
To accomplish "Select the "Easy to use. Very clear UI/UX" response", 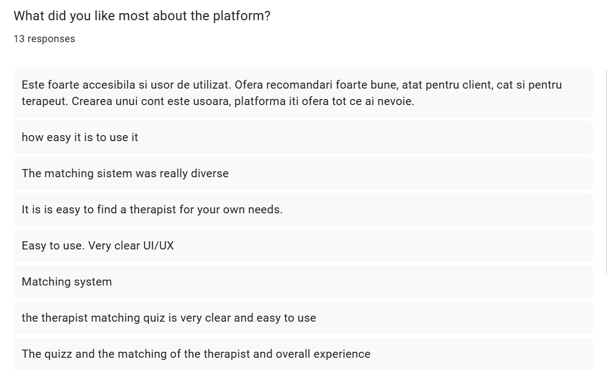I will point(98,246).
